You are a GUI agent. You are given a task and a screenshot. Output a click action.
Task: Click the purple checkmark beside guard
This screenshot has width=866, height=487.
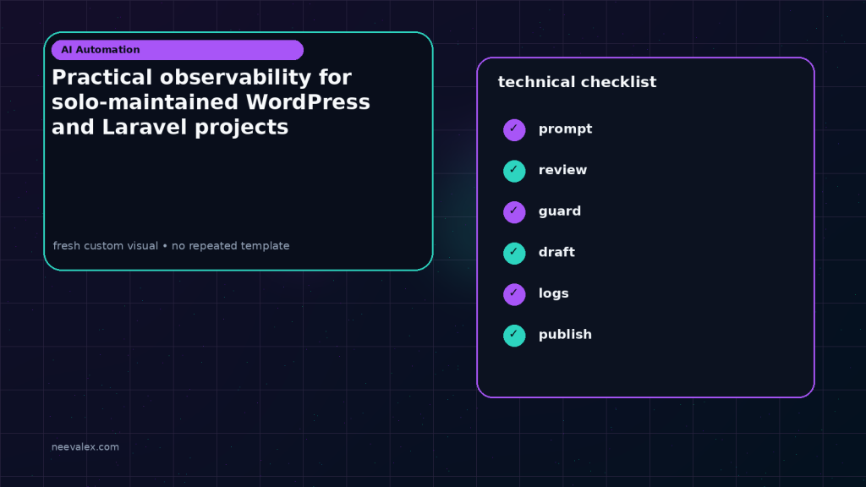(x=514, y=212)
